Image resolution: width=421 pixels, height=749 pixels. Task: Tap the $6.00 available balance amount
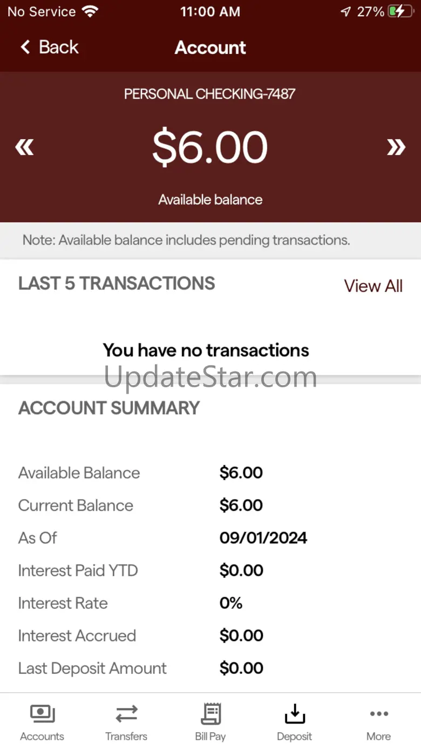point(210,147)
